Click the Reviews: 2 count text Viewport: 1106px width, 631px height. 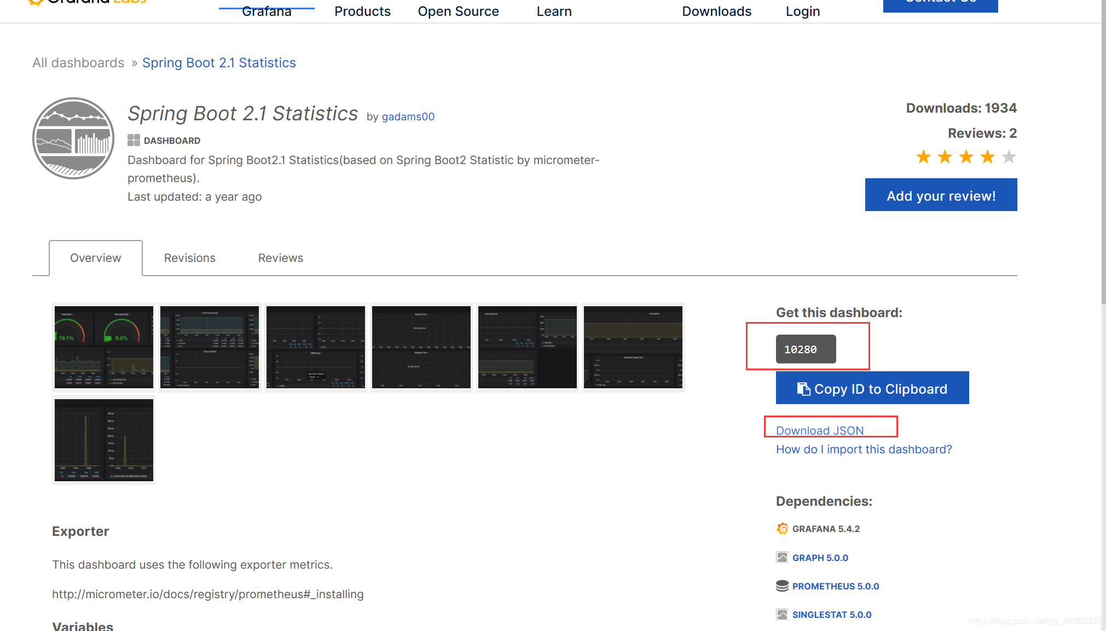pyautogui.click(x=982, y=133)
